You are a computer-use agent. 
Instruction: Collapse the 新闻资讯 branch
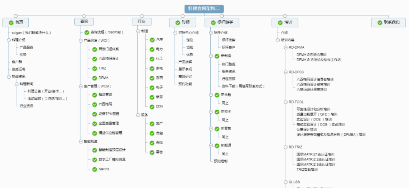[x=8, y=76]
